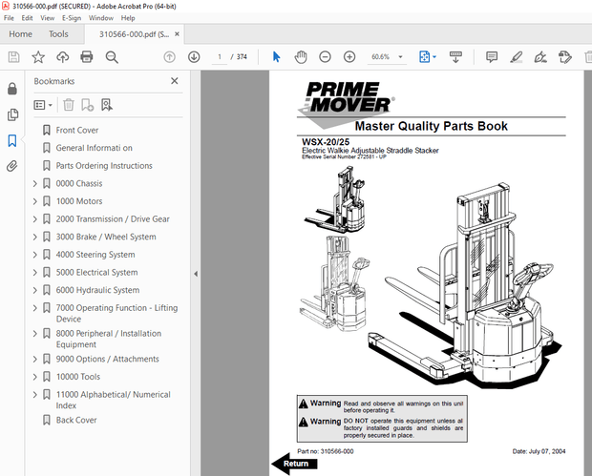This screenshot has width=592, height=476.
Task: Click the Fit page view icon
Action: coord(424,57)
